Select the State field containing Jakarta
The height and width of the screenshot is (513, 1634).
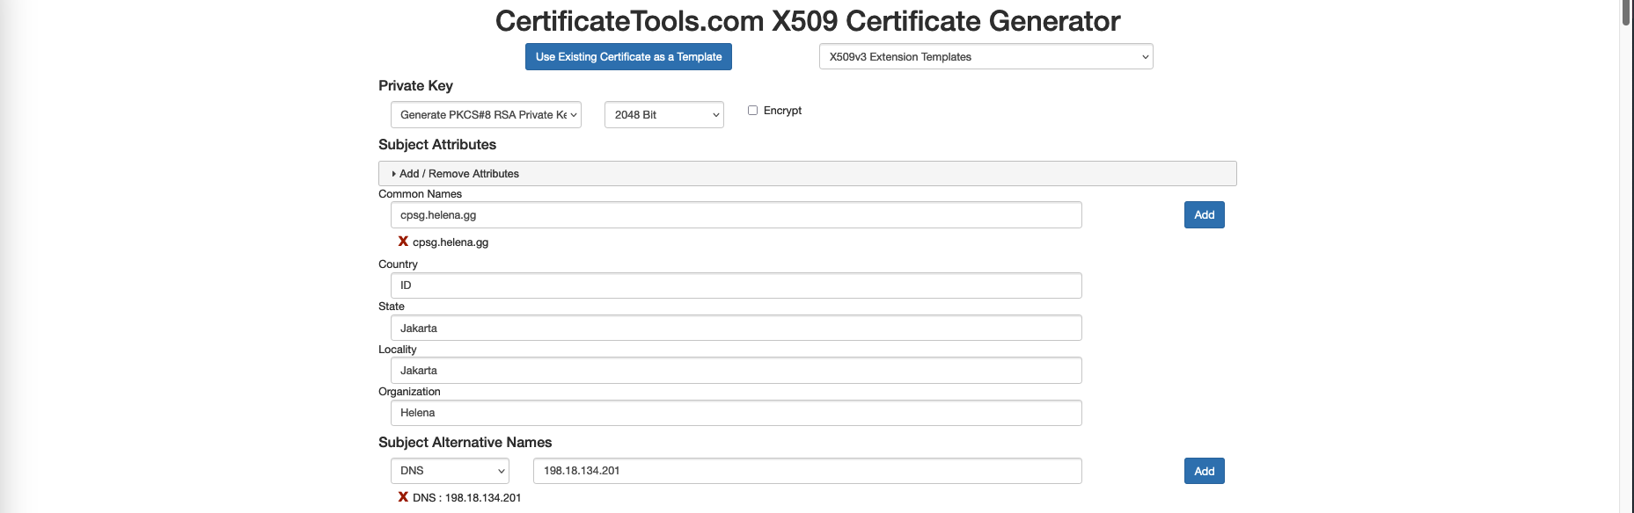(x=736, y=329)
